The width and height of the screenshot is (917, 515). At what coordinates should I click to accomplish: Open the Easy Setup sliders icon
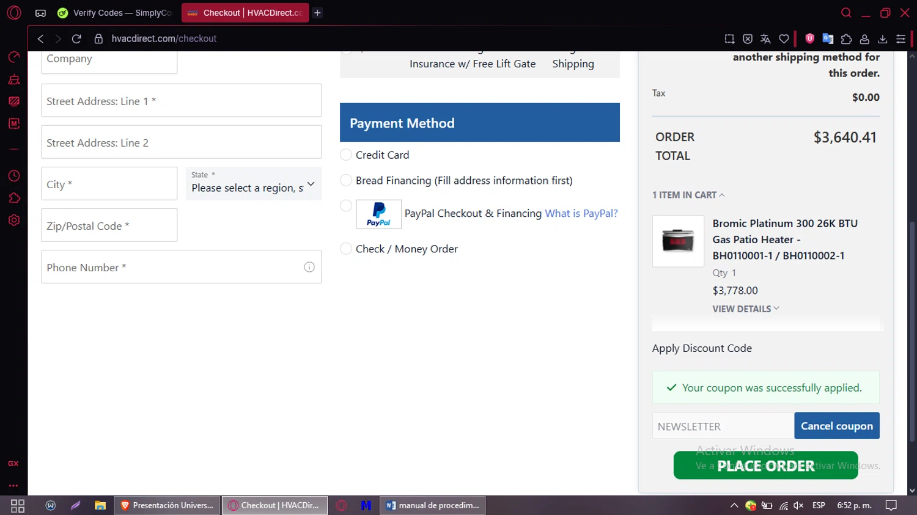click(900, 38)
